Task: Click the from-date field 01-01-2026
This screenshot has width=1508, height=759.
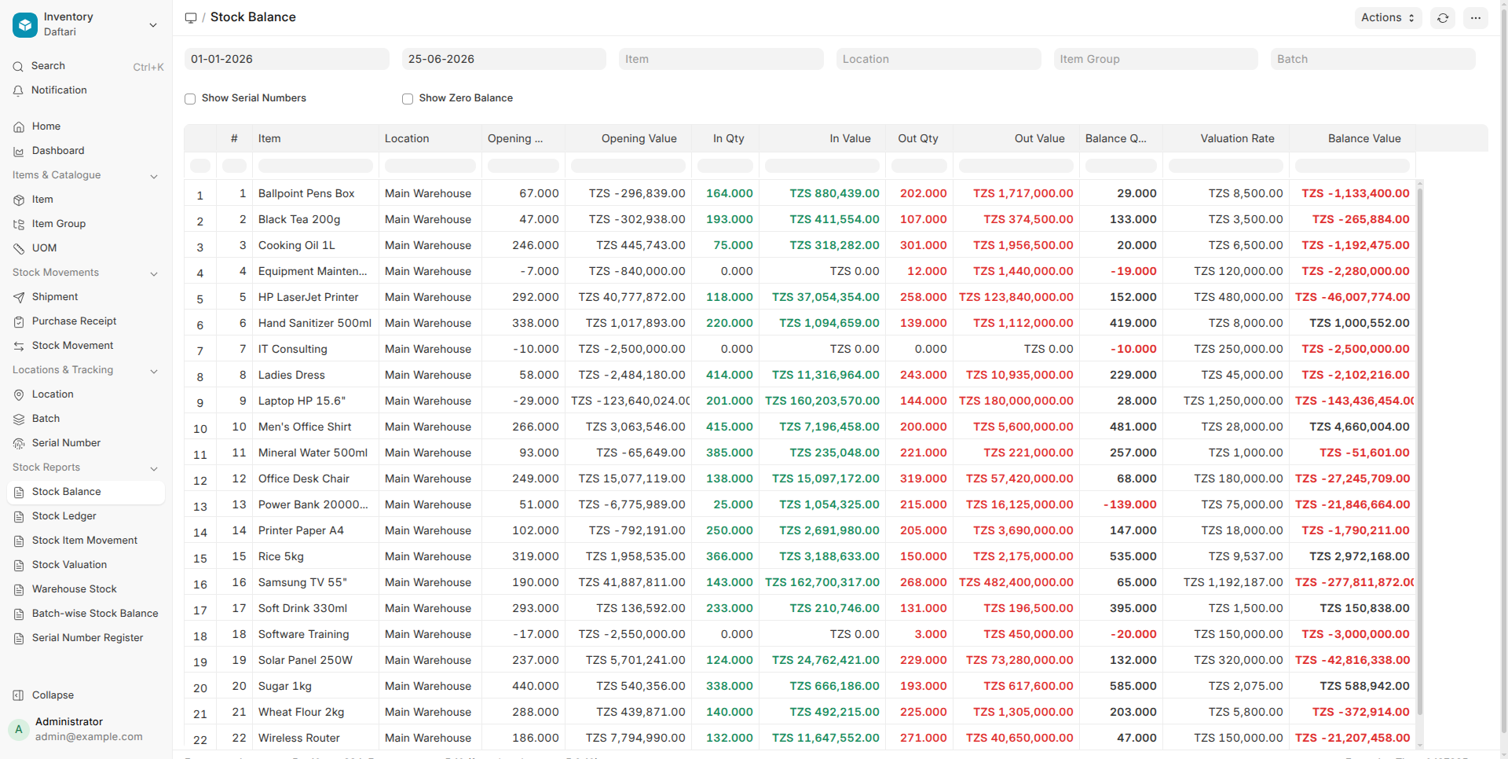Action: pos(287,59)
